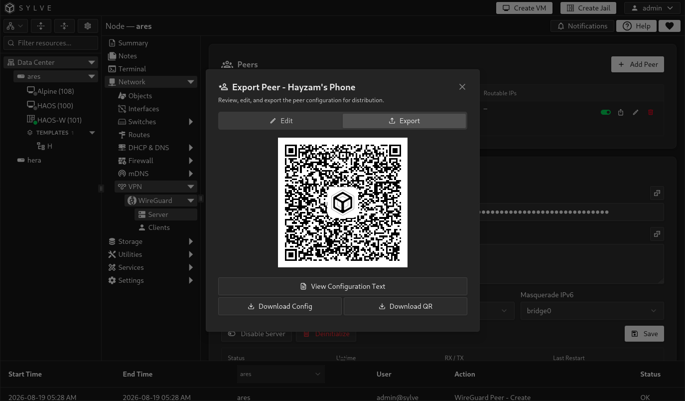Click the Deinitialize button
Image resolution: width=685 pixels, height=401 pixels.
click(326, 334)
